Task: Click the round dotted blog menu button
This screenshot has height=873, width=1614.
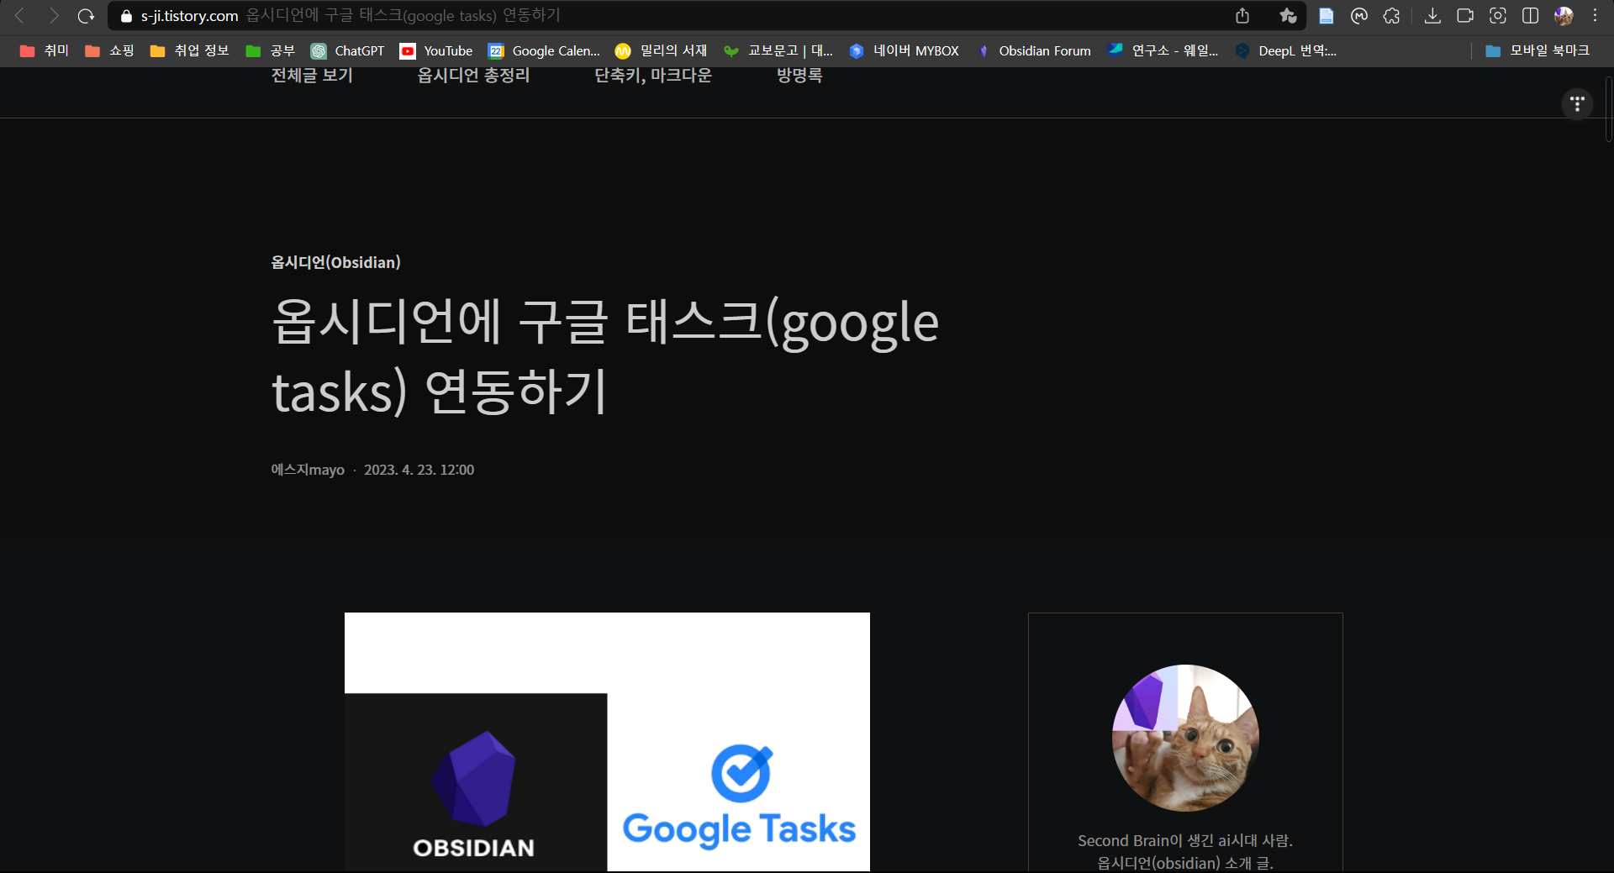Action: [x=1577, y=103]
